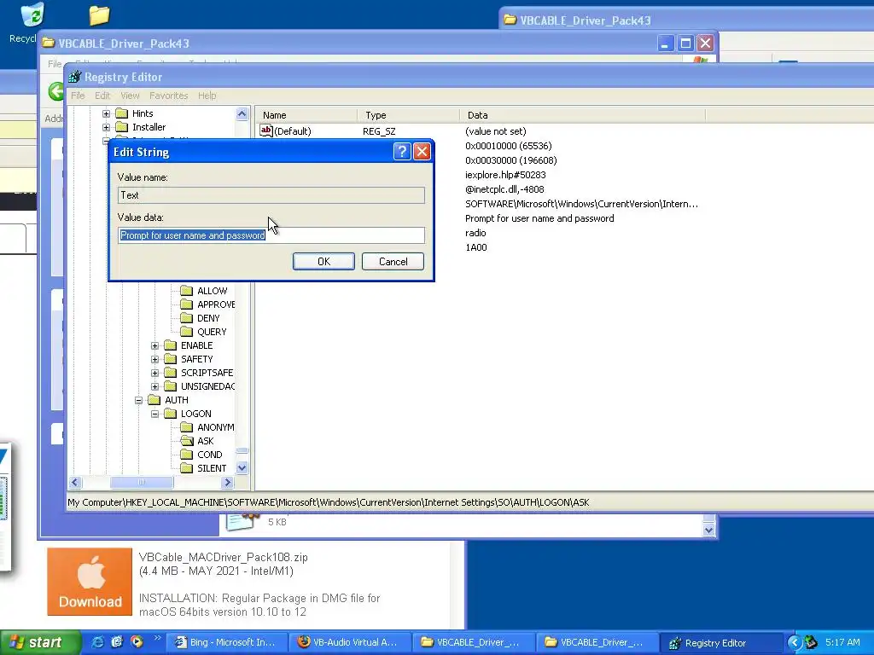Select the DENY key folder icon
Viewport: 874px width, 655px height.
pos(187,318)
